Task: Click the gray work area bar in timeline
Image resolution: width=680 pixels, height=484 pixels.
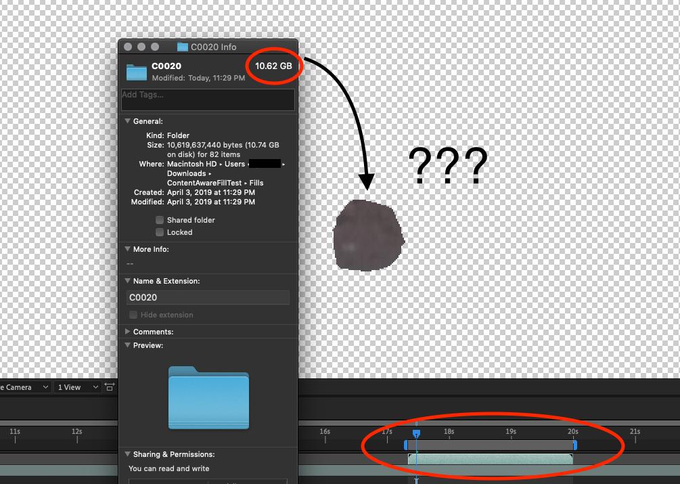Action: click(x=491, y=445)
